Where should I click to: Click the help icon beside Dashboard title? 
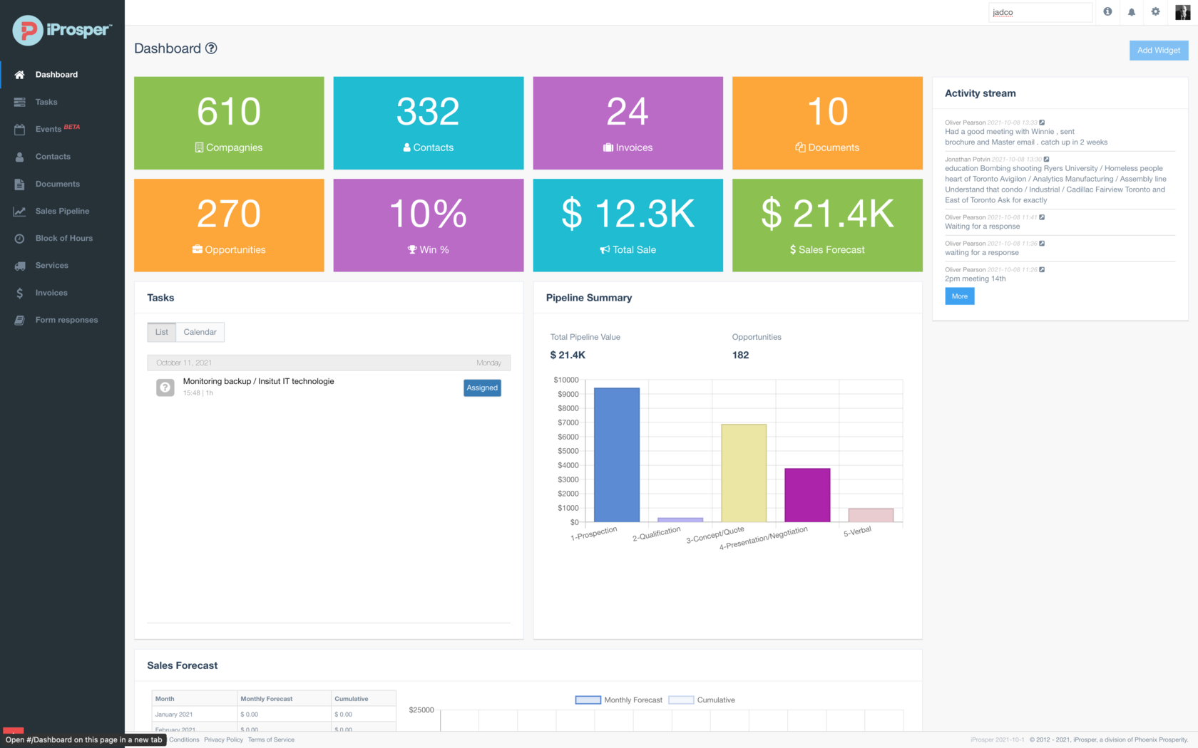point(211,48)
